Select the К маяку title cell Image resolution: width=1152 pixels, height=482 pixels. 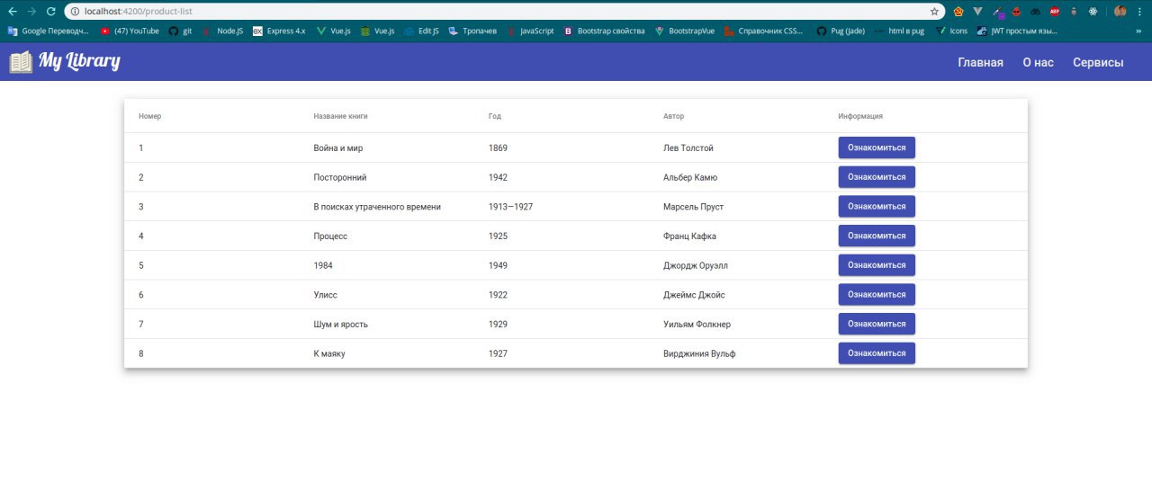(329, 353)
